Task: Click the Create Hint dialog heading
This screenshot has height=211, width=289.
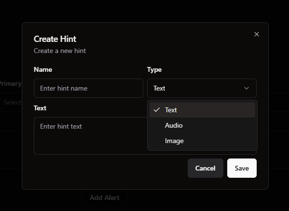Action: coord(55,39)
